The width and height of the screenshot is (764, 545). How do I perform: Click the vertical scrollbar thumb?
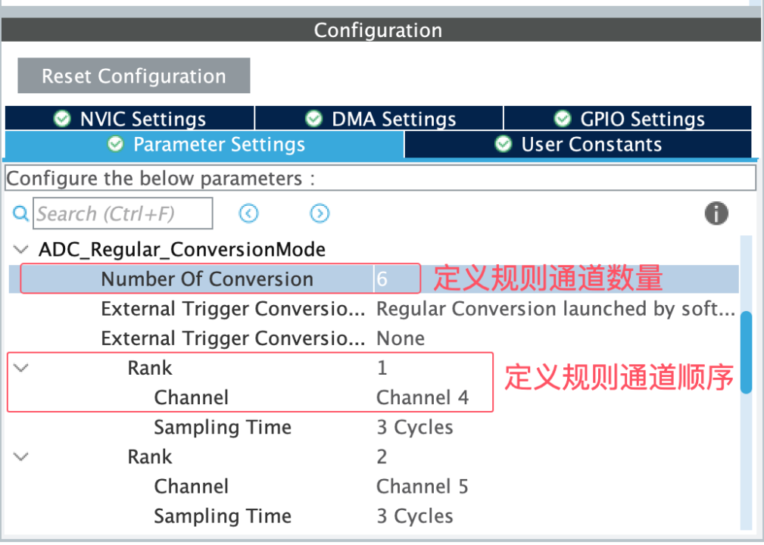[746, 352]
